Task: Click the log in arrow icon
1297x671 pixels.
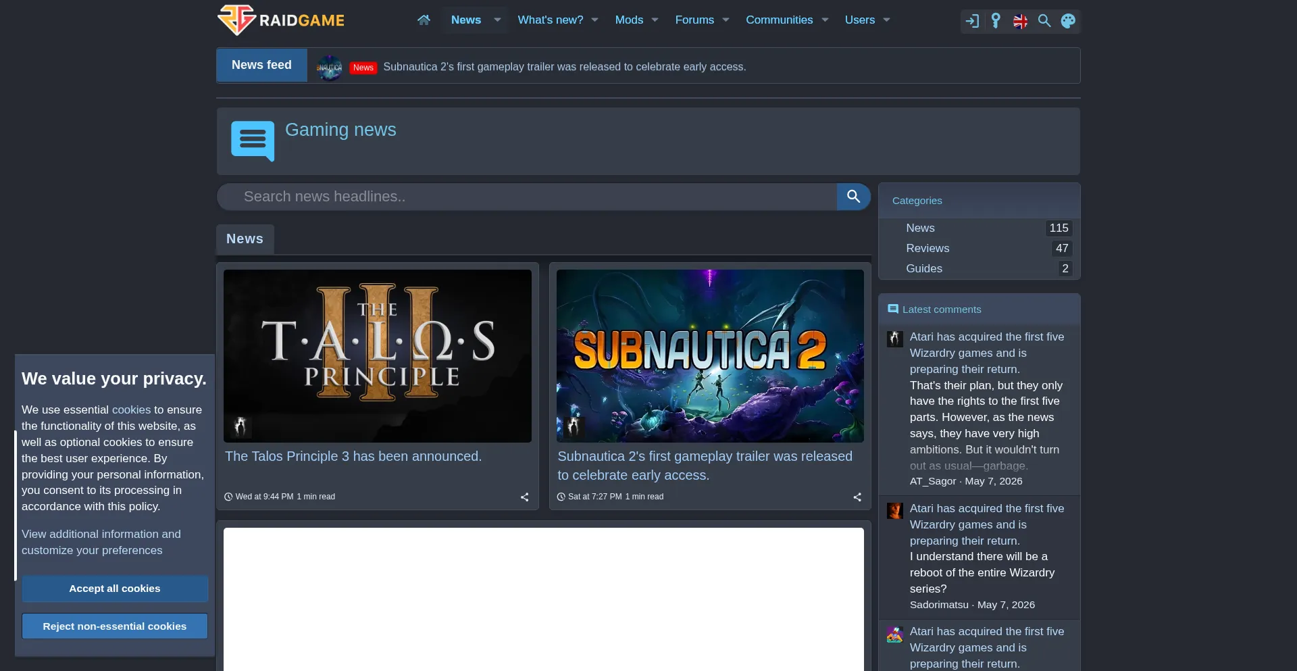Action: (972, 21)
